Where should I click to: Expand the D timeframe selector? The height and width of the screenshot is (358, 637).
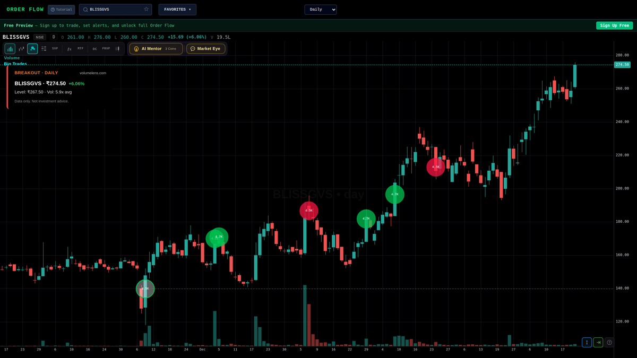tap(53, 37)
